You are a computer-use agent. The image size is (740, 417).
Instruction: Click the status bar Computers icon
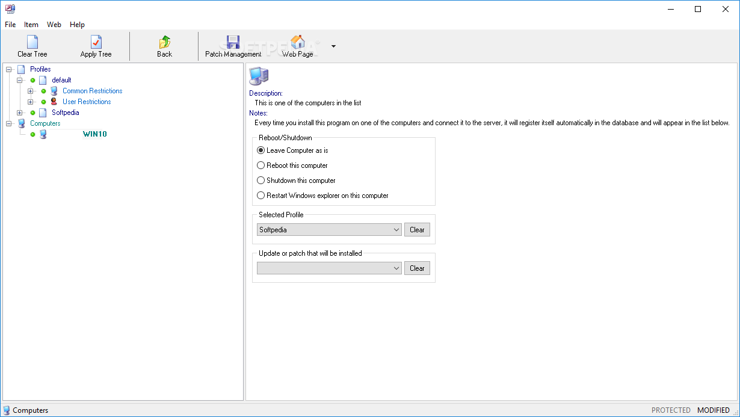(x=7, y=410)
